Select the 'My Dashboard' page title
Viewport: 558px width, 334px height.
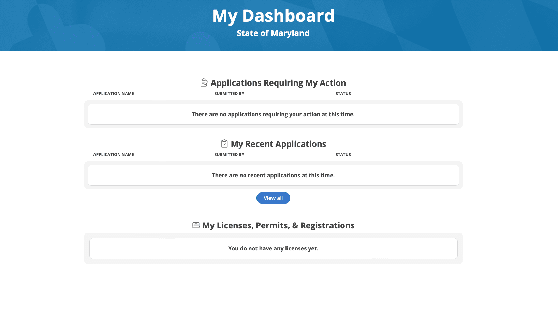273,16
